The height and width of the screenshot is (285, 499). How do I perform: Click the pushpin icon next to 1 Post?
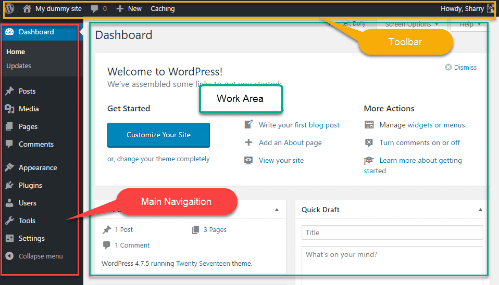pos(107,230)
